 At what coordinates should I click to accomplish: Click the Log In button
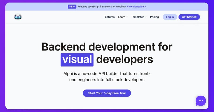click(x=170, y=17)
